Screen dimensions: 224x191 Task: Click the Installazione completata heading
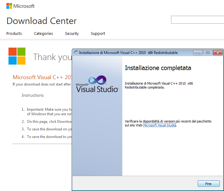(158, 68)
